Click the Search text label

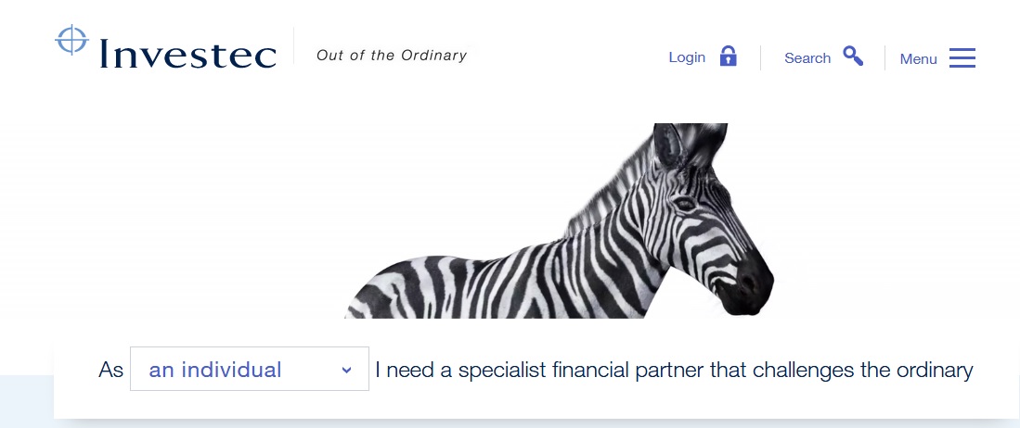[807, 57]
